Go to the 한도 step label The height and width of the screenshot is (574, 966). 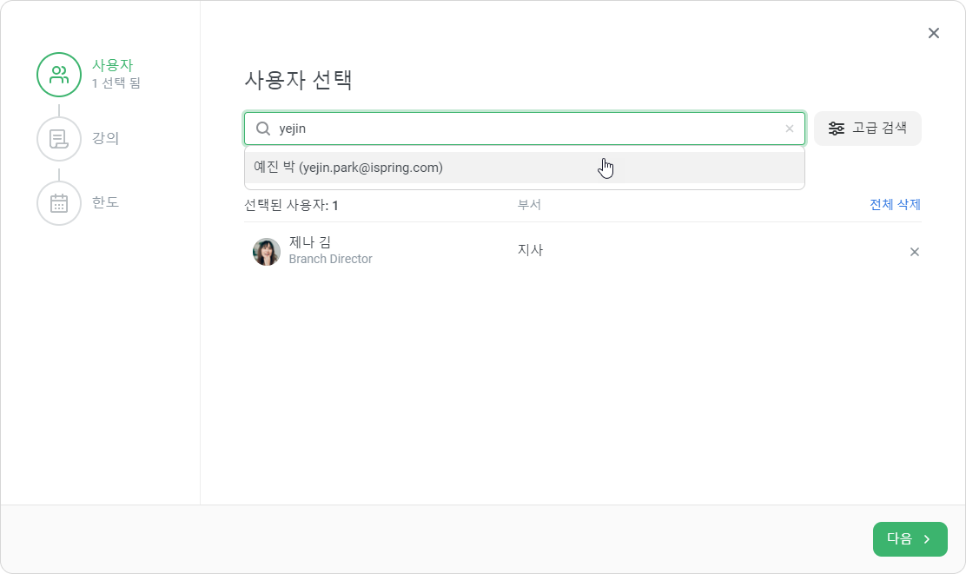pyautogui.click(x=105, y=202)
